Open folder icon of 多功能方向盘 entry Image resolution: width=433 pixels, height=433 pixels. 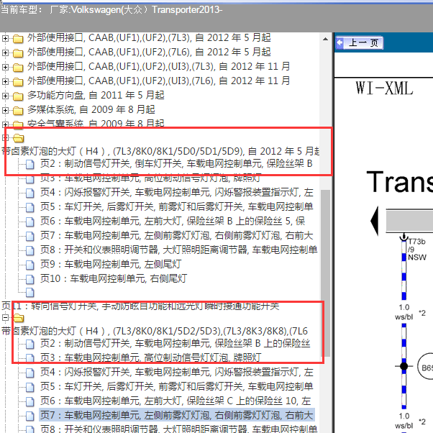(x=18, y=96)
